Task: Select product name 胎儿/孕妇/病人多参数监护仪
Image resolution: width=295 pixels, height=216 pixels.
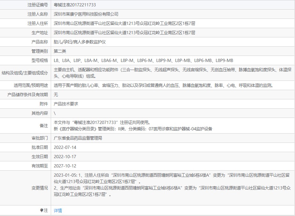Action: click(x=80, y=42)
